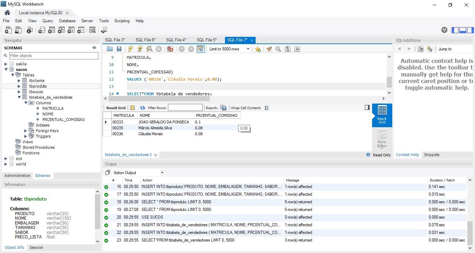Collapse the sucos schema
The width and height of the screenshot is (475, 253).
6,70
